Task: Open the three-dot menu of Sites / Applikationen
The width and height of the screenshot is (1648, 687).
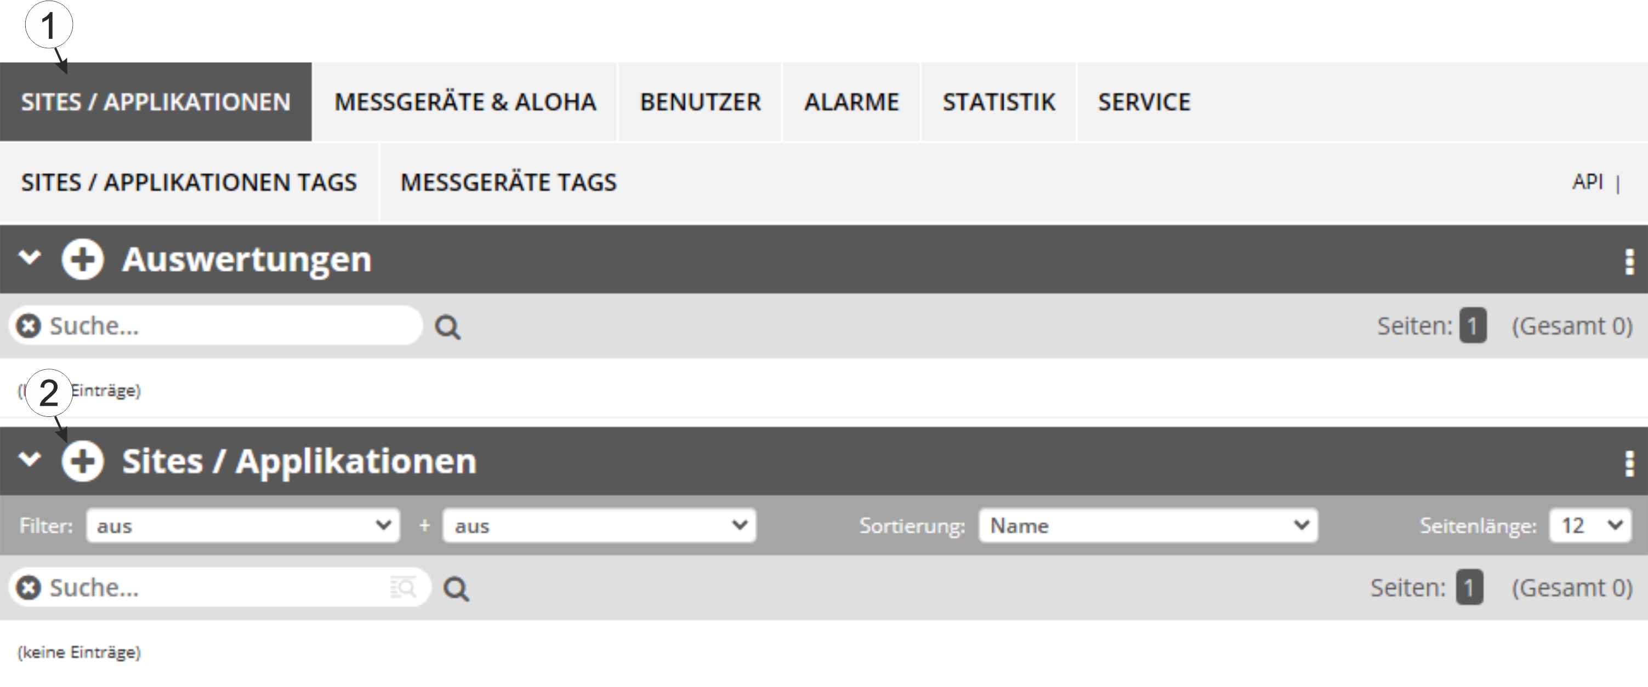Action: coord(1629,463)
